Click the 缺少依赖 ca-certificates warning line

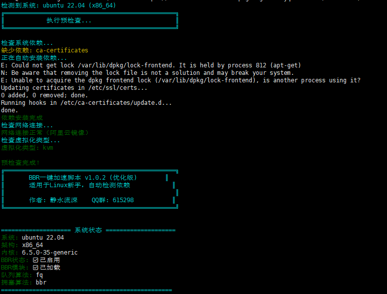[44, 50]
